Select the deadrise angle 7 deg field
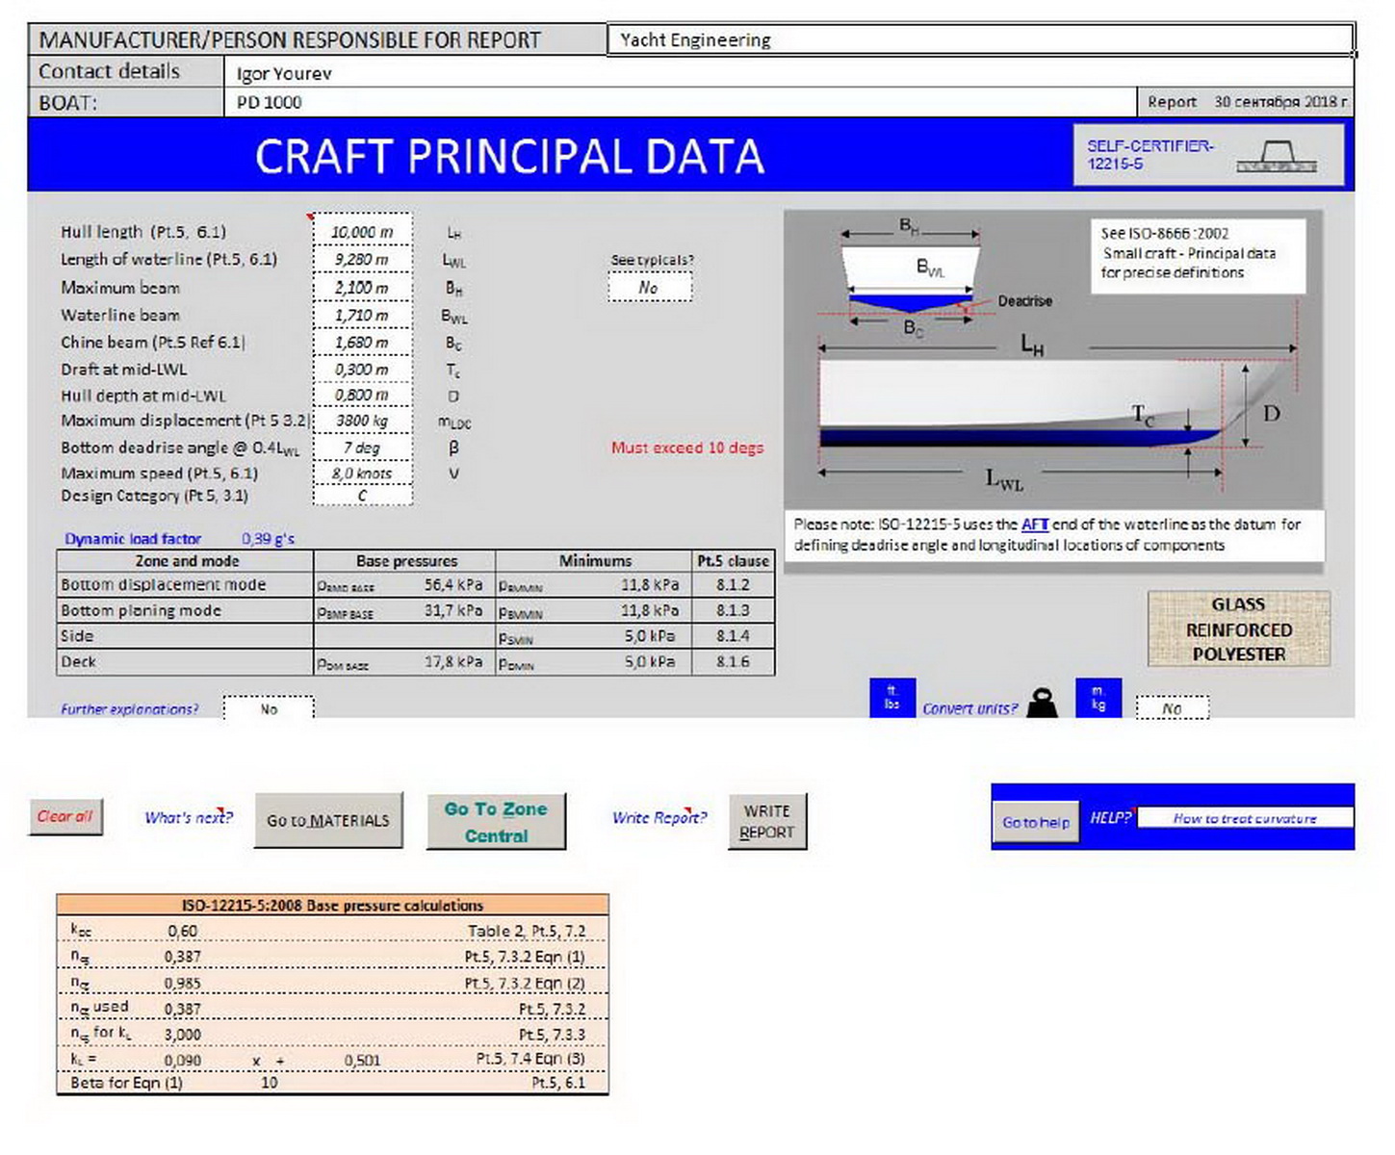This screenshot has height=1155, width=1395. point(363,448)
